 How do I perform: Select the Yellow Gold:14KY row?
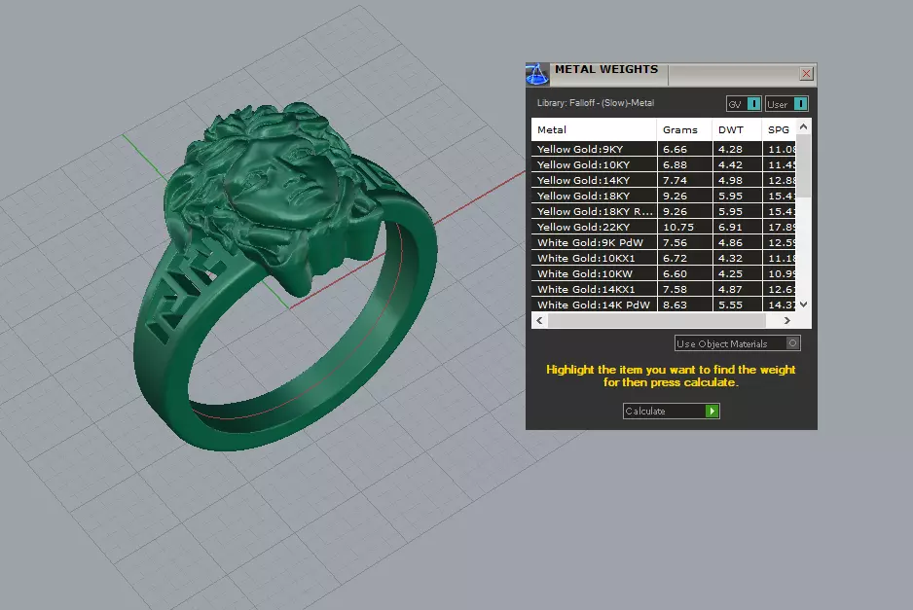pyautogui.click(x=663, y=180)
